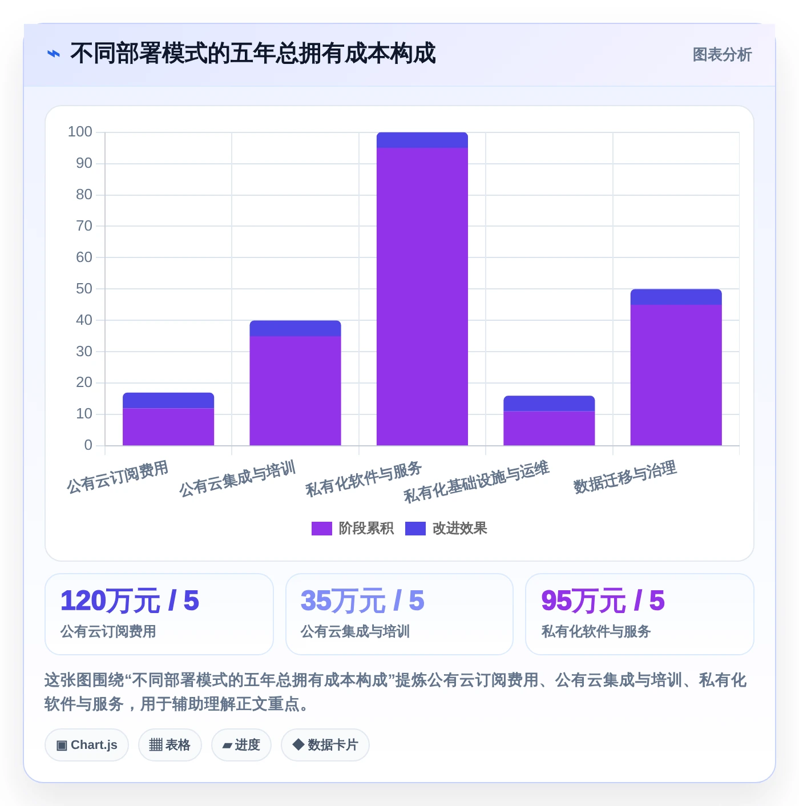Click the purple bar for 公有云集成与培训
Image resolution: width=799 pixels, height=806 pixels.
pos(295,391)
